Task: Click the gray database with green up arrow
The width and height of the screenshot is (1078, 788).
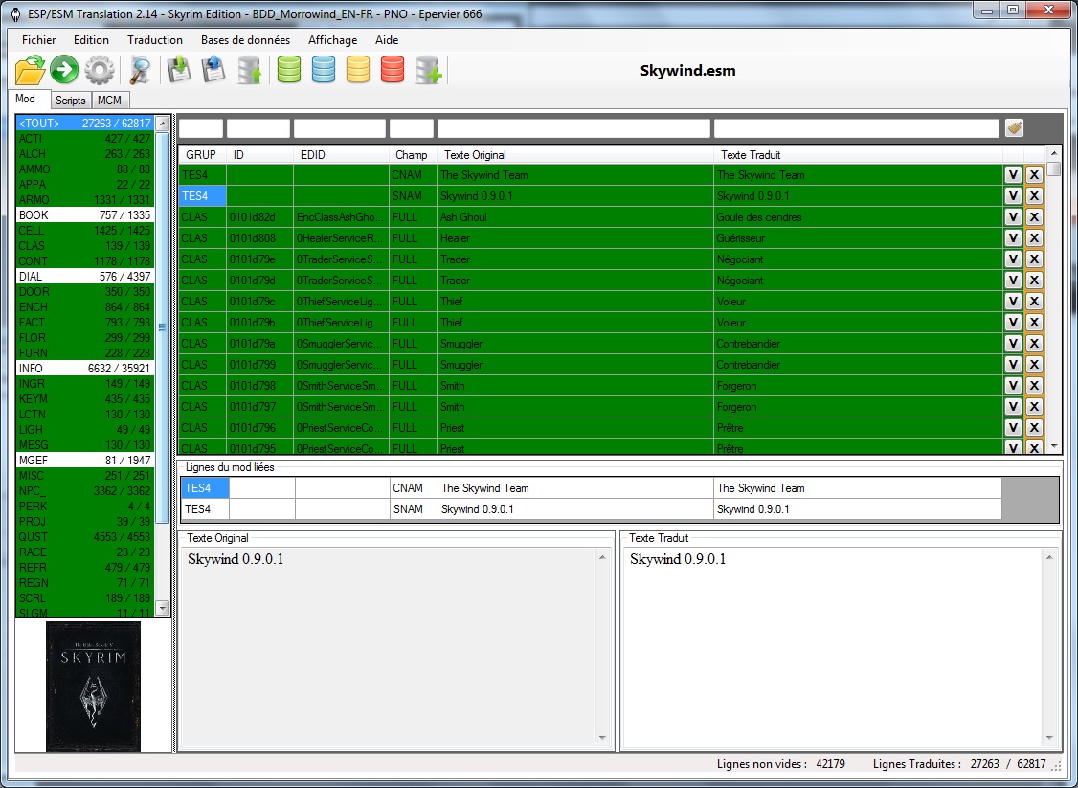Action: pyautogui.click(x=250, y=70)
